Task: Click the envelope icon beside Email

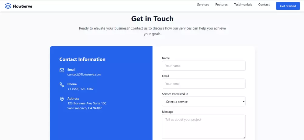Action: tap(62, 70)
